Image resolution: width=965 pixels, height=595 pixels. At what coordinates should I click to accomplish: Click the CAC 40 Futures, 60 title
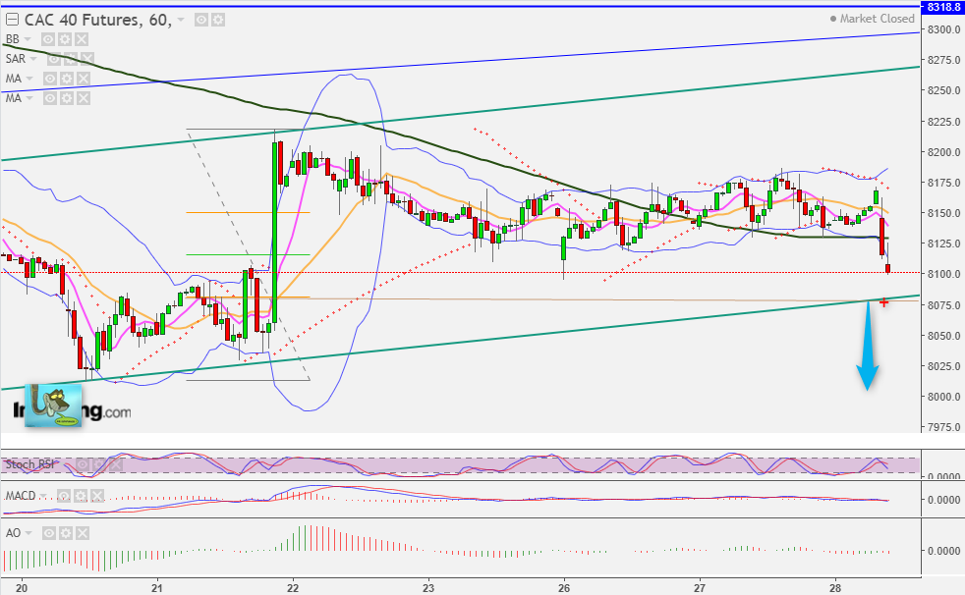click(98, 21)
